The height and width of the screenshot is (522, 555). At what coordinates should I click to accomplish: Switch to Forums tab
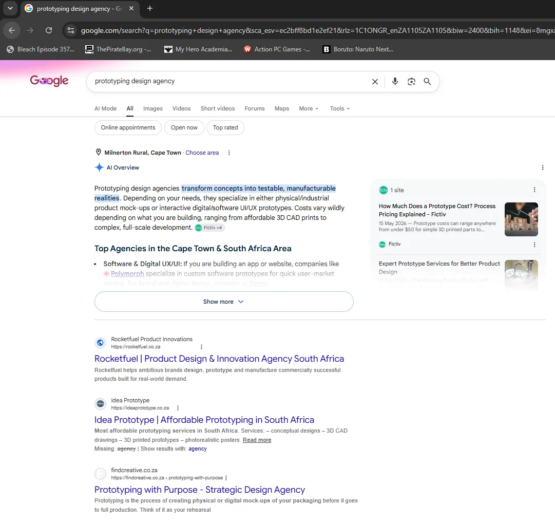pyautogui.click(x=255, y=108)
